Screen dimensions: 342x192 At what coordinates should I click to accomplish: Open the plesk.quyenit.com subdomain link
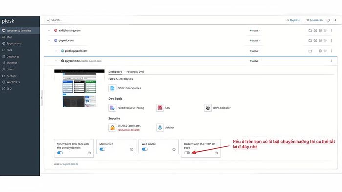76,51
